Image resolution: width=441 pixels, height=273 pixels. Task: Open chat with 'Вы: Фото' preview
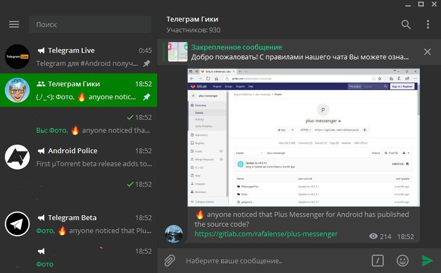click(78, 124)
